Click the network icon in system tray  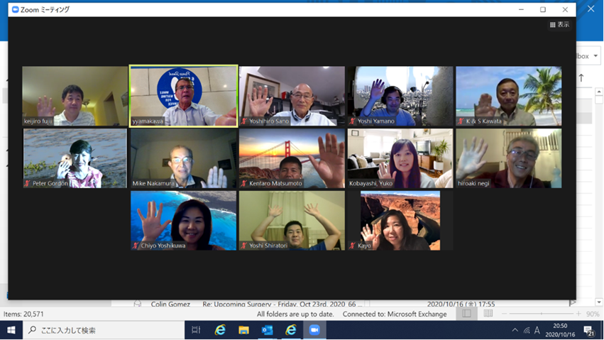[x=526, y=331]
